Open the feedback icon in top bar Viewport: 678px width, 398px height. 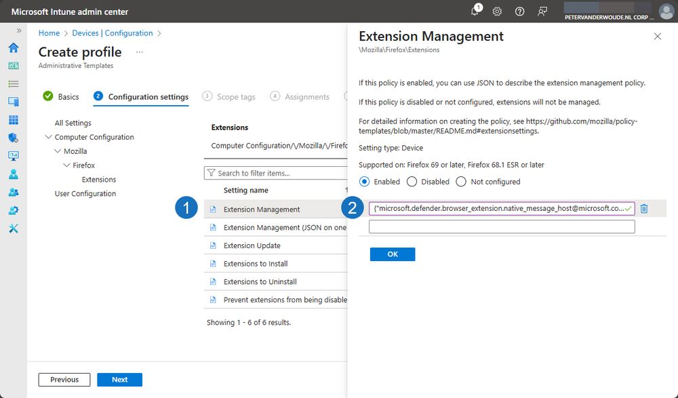[542, 12]
